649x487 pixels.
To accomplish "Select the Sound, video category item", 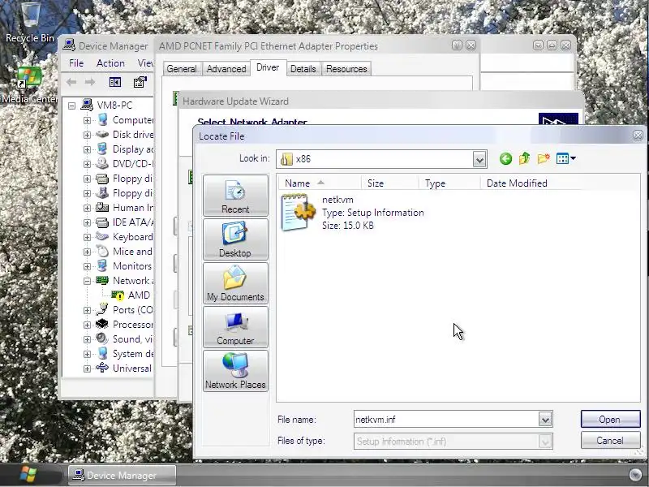I will pyautogui.click(x=132, y=339).
